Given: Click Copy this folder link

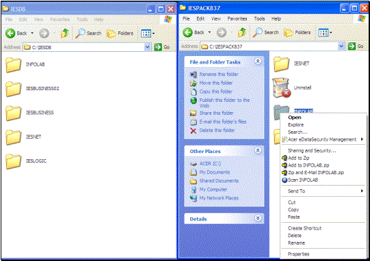Looking at the screenshot, I should [215, 92].
